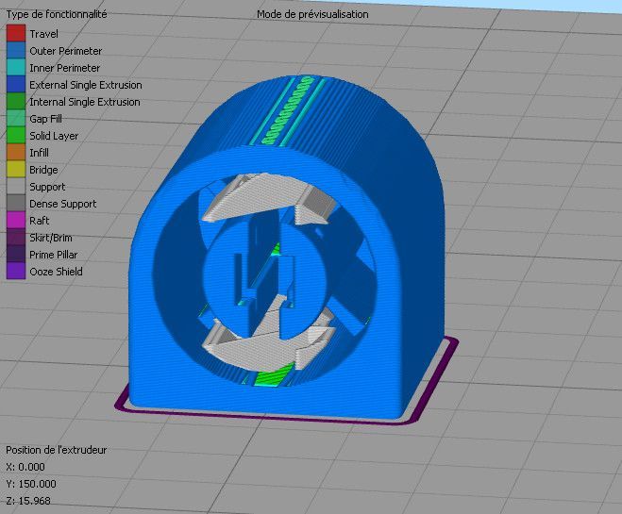Click the 'Skirt/Brim' legend label
Screen dimensions: 622x514
coord(51,238)
